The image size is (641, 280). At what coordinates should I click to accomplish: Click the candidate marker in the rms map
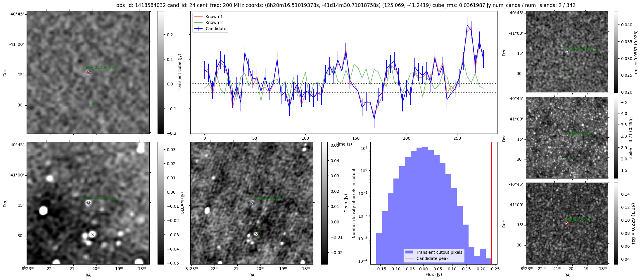tap(567, 52)
